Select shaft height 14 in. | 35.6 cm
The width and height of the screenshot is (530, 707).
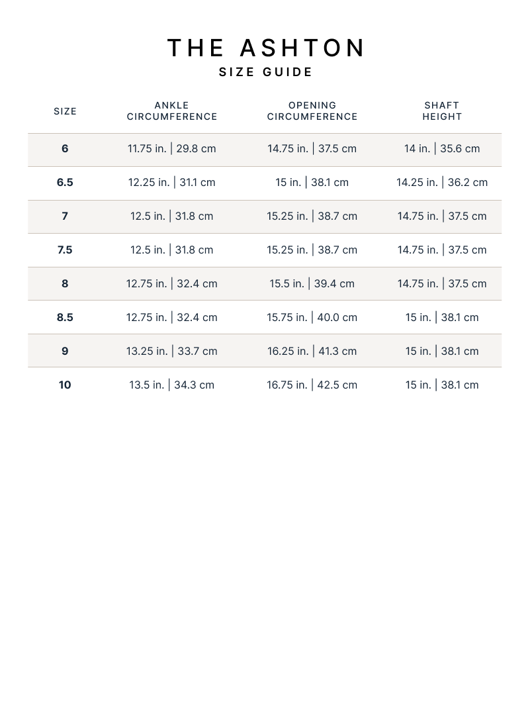(442, 149)
